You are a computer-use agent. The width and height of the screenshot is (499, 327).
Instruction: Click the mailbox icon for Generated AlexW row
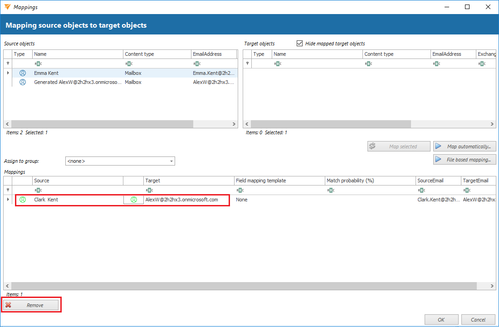point(23,82)
